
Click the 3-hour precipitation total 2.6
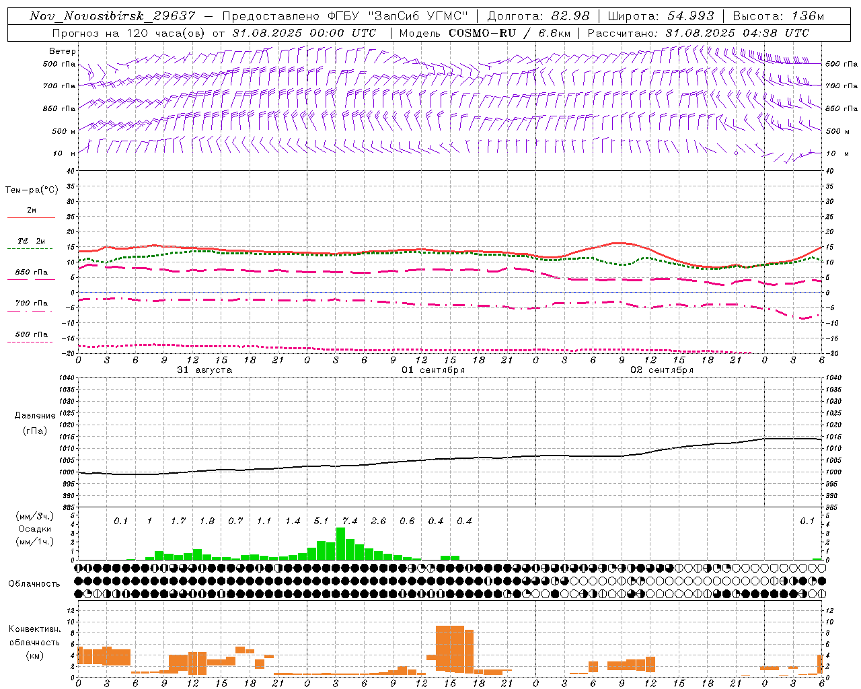click(x=379, y=521)
